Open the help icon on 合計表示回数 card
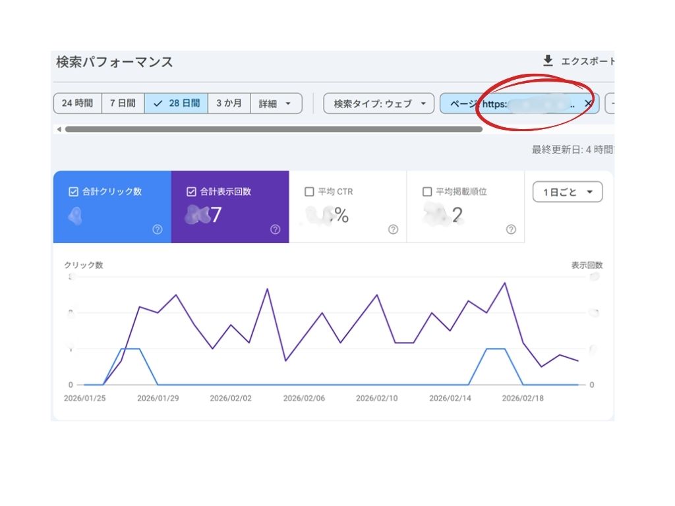Screen dimensions: 675x506 275,230
